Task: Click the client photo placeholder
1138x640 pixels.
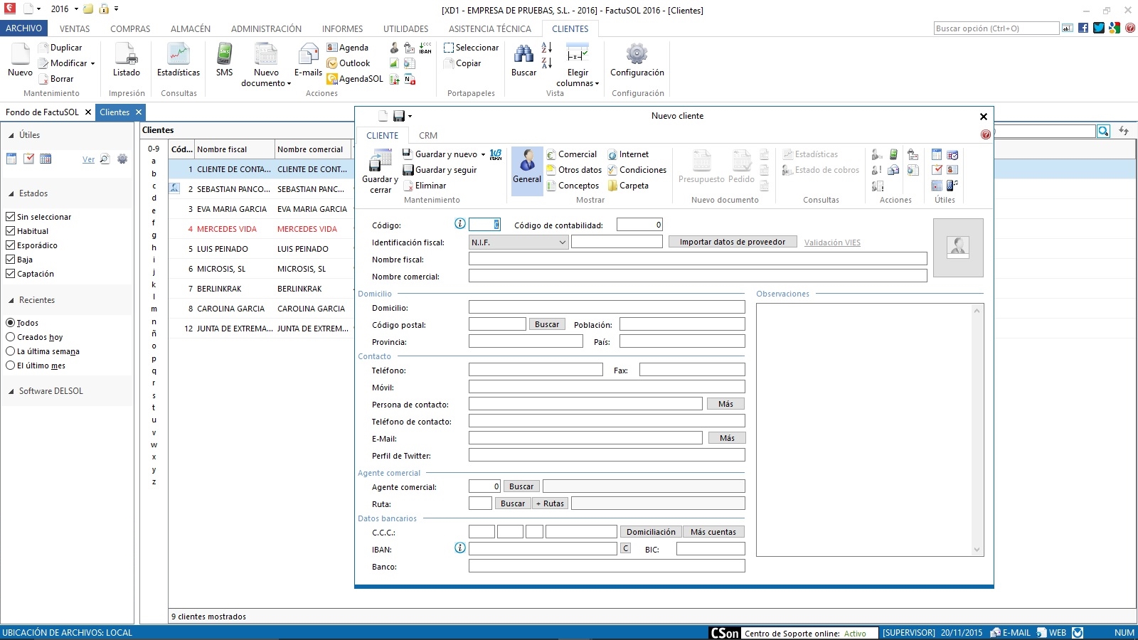Action: (x=958, y=247)
